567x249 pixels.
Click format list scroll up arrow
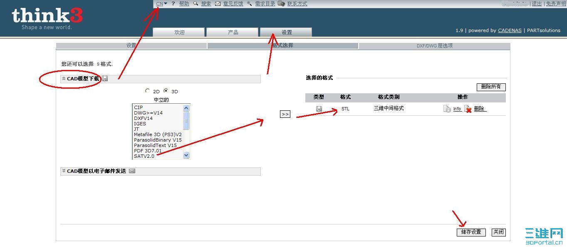coord(186,108)
